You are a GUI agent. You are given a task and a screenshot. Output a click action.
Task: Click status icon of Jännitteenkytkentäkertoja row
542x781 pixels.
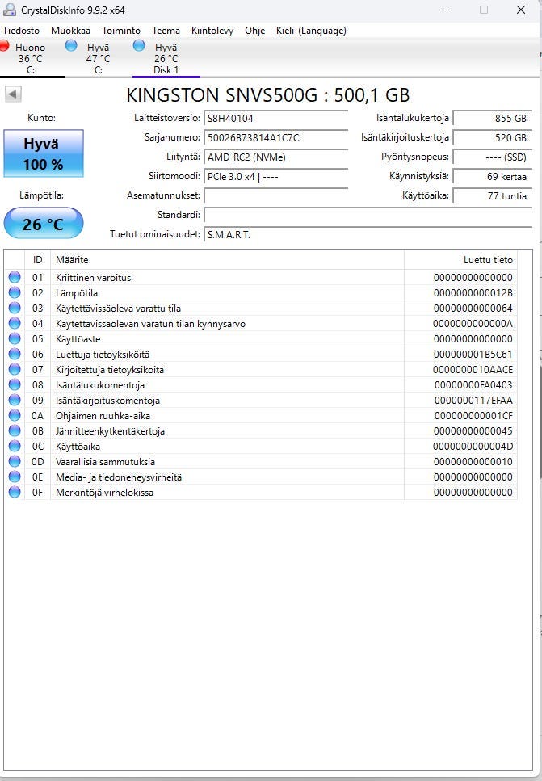tap(15, 430)
